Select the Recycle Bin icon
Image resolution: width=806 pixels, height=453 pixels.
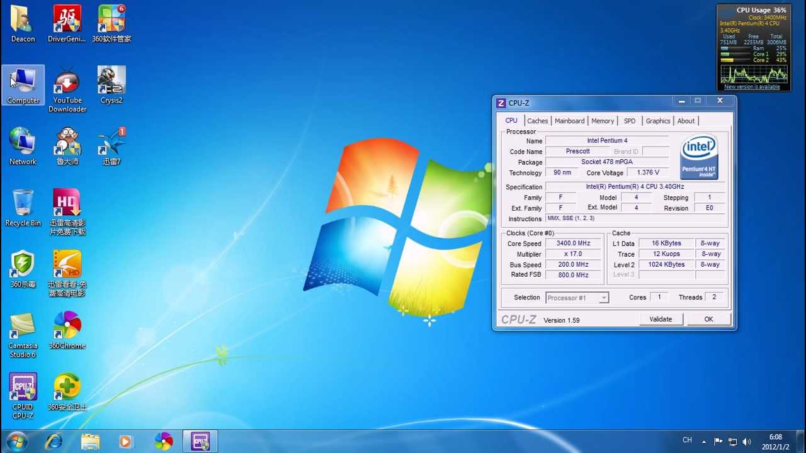(23, 208)
